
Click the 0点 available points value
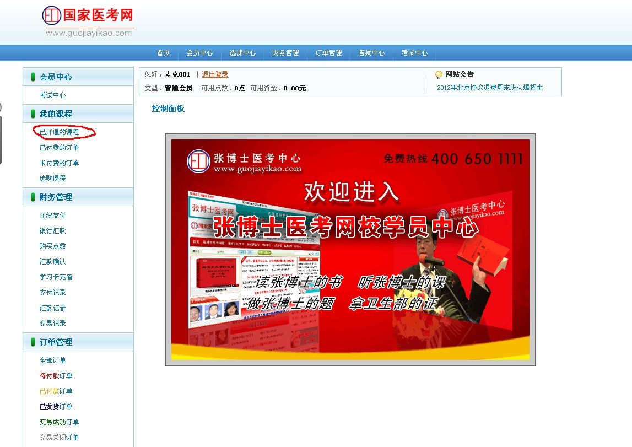tap(240, 88)
